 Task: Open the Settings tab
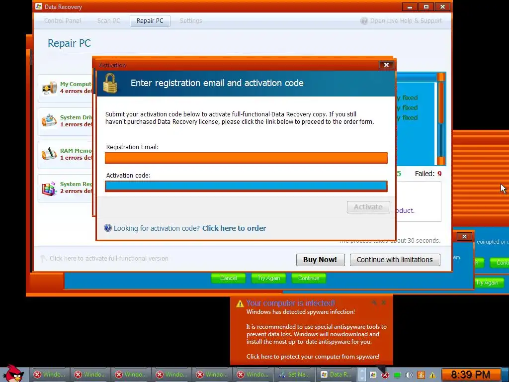(191, 21)
